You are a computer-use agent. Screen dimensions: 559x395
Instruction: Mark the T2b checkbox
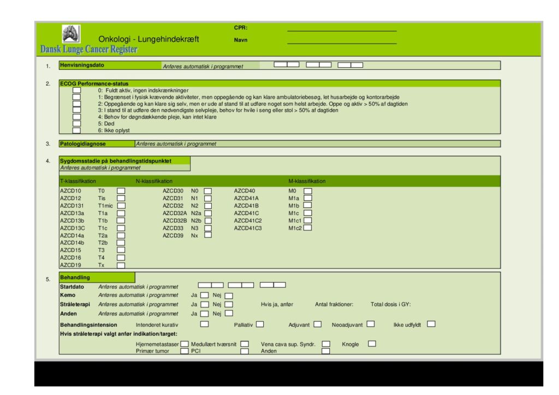point(121,243)
